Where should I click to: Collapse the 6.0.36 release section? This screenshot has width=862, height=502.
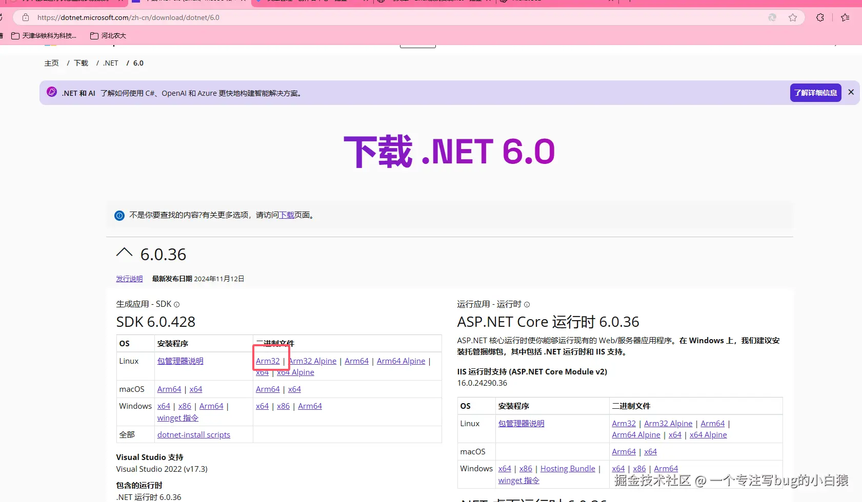click(x=124, y=253)
